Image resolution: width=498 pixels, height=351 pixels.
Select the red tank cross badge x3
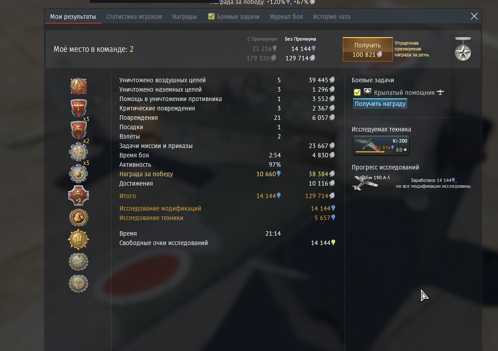78,195
